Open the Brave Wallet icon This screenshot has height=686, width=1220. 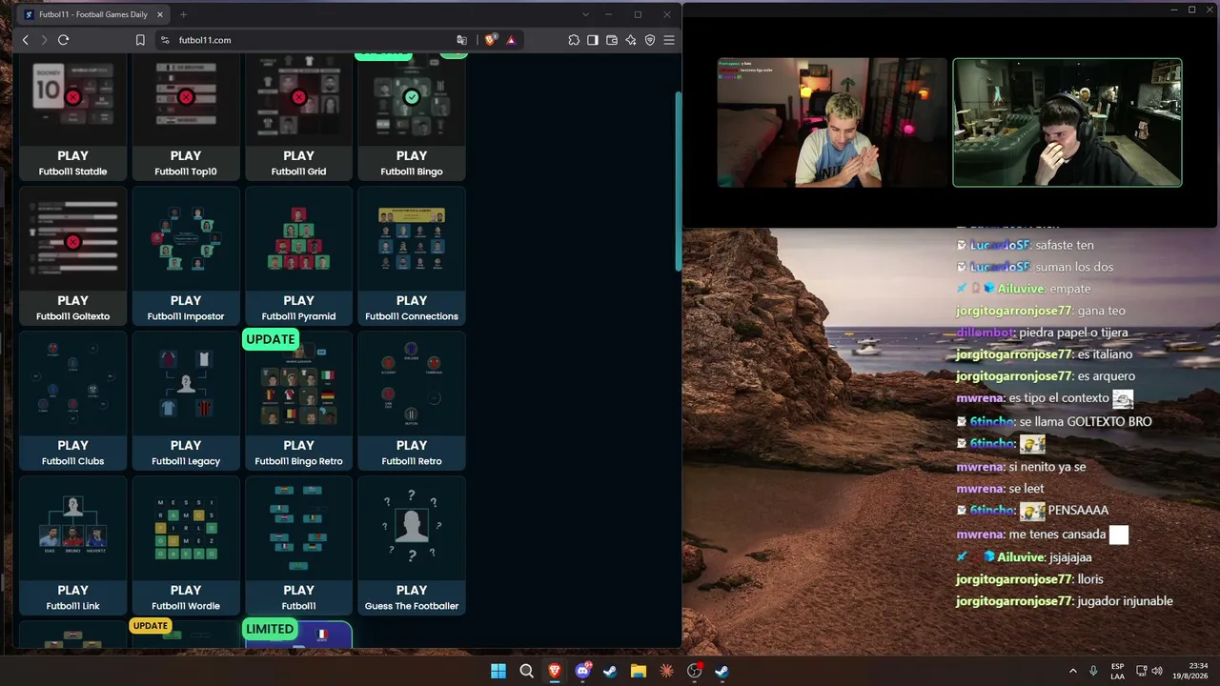[x=612, y=40]
